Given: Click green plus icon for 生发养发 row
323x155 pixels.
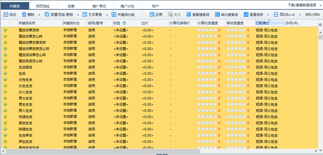Looking at the screenshot, I should 5,135.
